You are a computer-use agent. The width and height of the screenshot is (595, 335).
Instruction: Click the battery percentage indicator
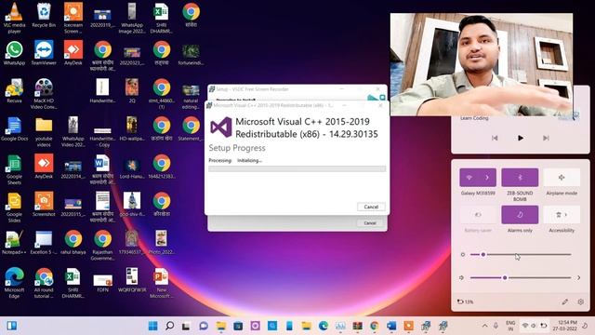(x=465, y=301)
